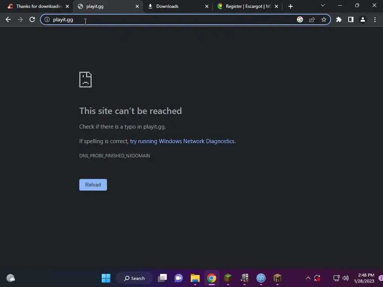Viewport: 383px width, 287px height.
Task: Expand the tab search chevron
Action: coord(323,5)
